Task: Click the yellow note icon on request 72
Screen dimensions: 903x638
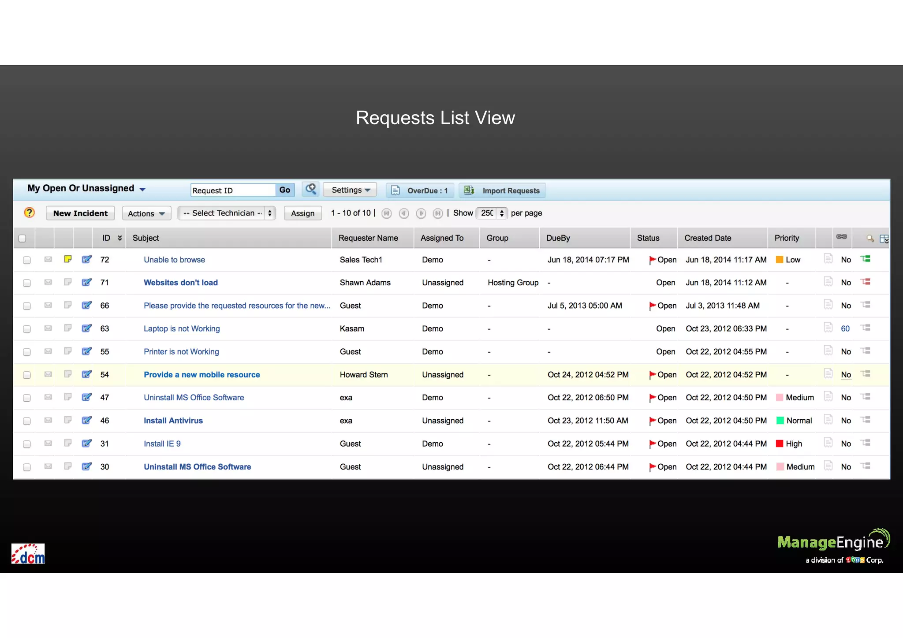Action: click(x=67, y=259)
